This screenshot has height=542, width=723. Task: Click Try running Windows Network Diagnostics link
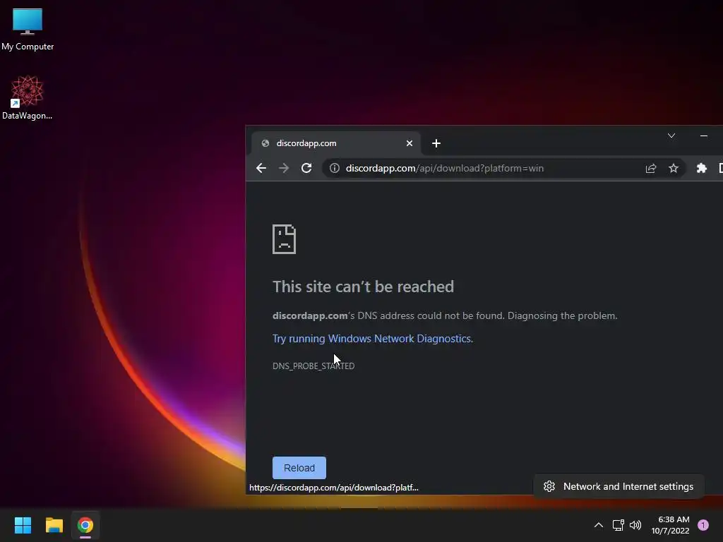[373, 339]
